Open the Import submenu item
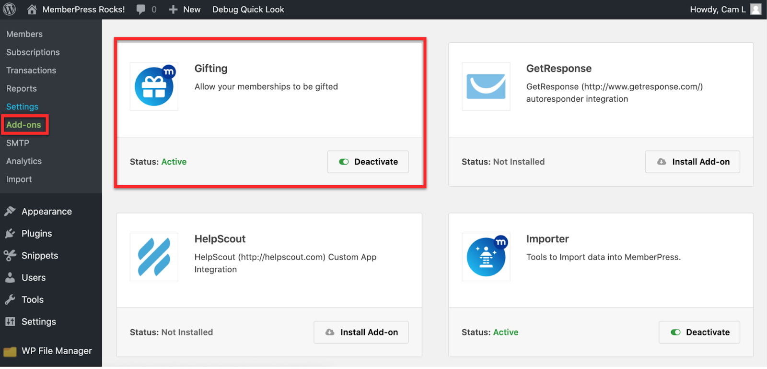Viewport: 767px width, 369px height. [19, 179]
